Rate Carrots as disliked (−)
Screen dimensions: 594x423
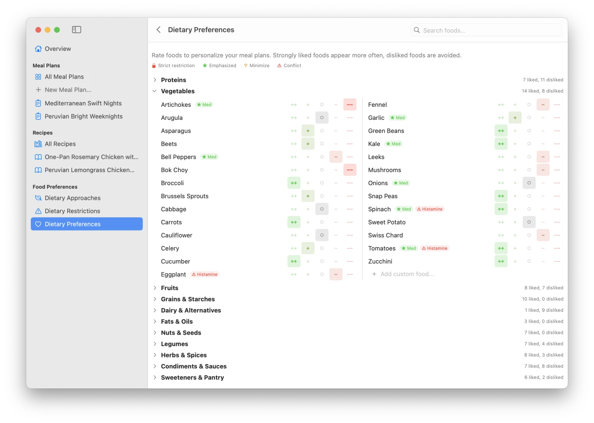tap(336, 222)
